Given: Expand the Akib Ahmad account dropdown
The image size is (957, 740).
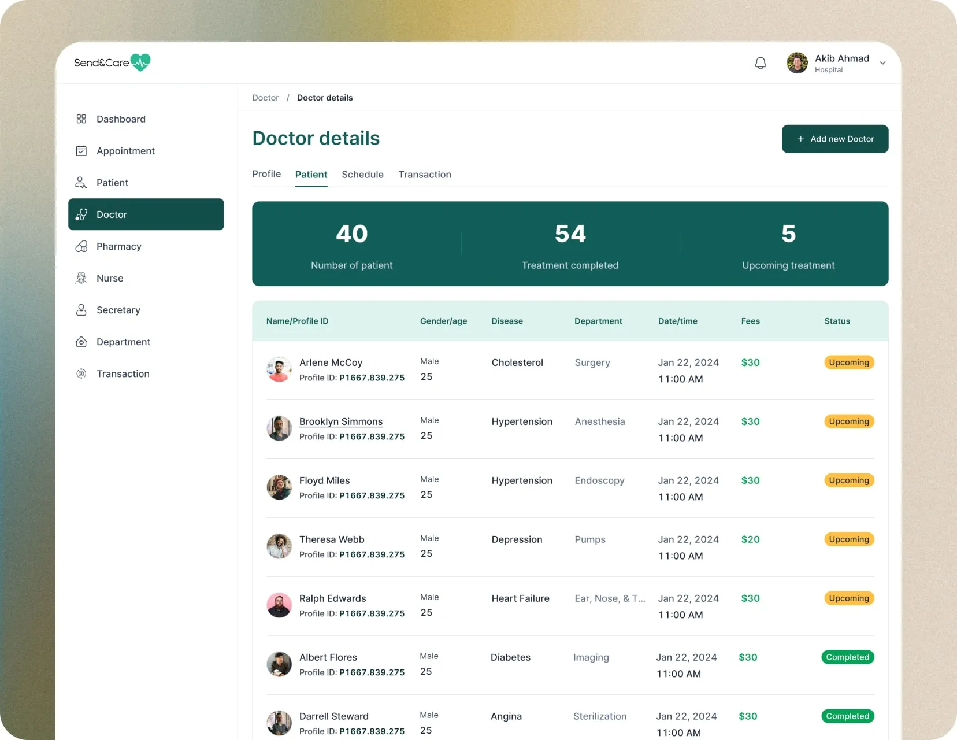Looking at the screenshot, I should point(882,63).
